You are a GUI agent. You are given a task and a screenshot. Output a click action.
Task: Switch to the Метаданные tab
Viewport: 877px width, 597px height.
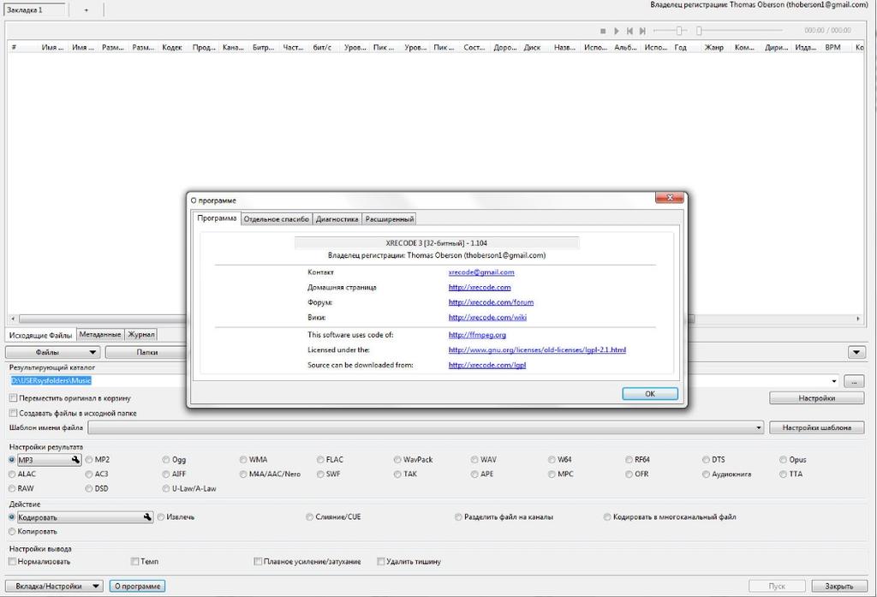coord(100,334)
